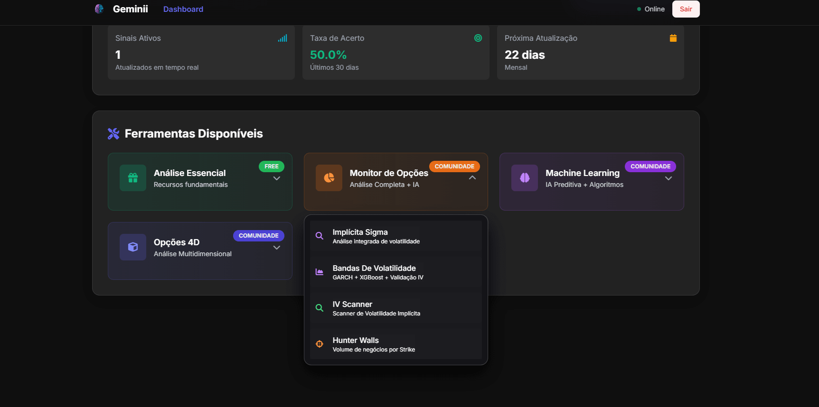Screen dimensions: 819x407
Task: Click the FREE badge on Análise Essencial
Action: 272,166
